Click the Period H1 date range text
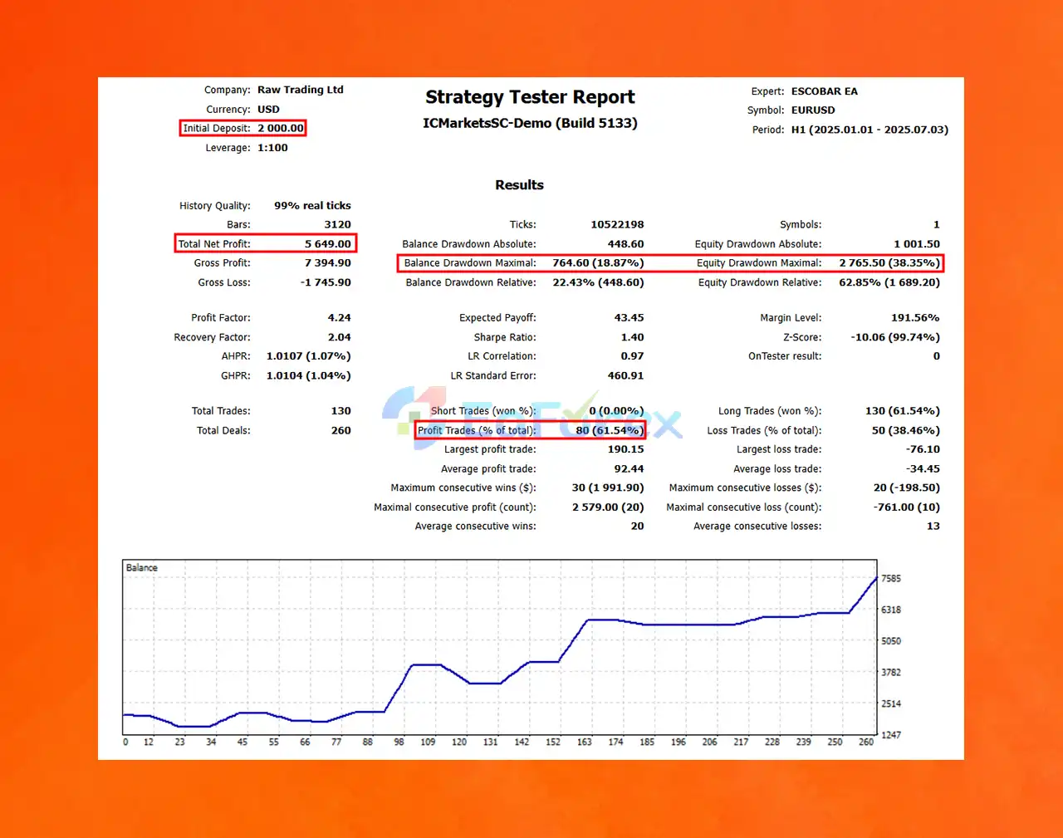This screenshot has width=1063, height=838. tap(870, 130)
